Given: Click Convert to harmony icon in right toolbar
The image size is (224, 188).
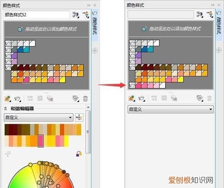Looking at the screenshot, I should click(x=174, y=98).
